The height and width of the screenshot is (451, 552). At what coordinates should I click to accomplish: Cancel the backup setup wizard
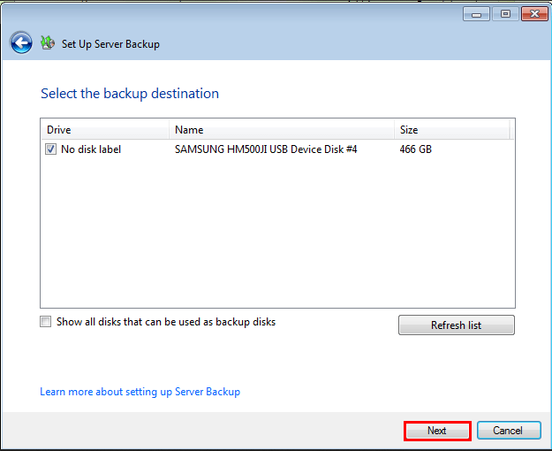tap(509, 431)
